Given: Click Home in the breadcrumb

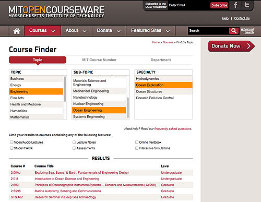Looking at the screenshot, I should [x=156, y=42].
